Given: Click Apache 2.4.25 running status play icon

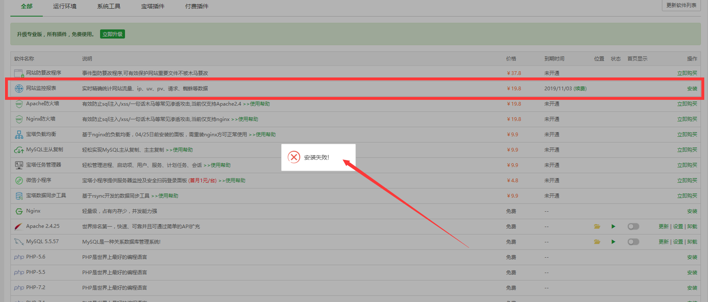Looking at the screenshot, I should click(x=613, y=227).
